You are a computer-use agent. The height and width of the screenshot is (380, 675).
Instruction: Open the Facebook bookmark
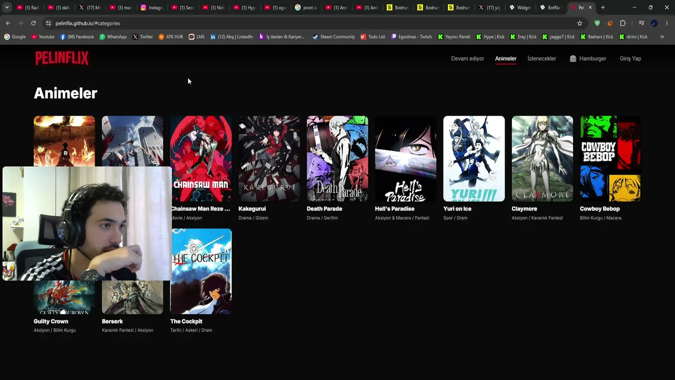pyautogui.click(x=77, y=37)
